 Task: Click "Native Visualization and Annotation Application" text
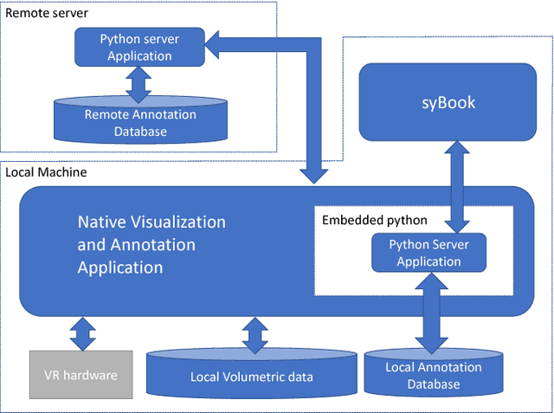[151, 245]
